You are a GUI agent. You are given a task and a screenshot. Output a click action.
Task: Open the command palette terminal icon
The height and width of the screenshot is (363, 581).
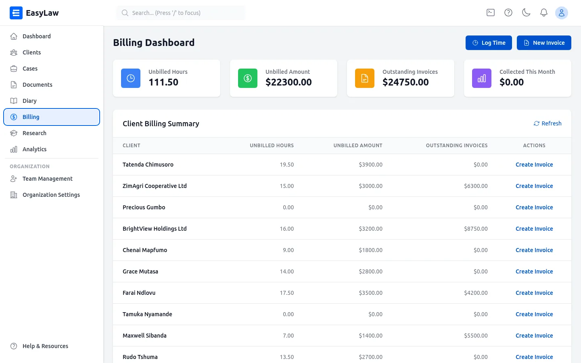point(490,13)
